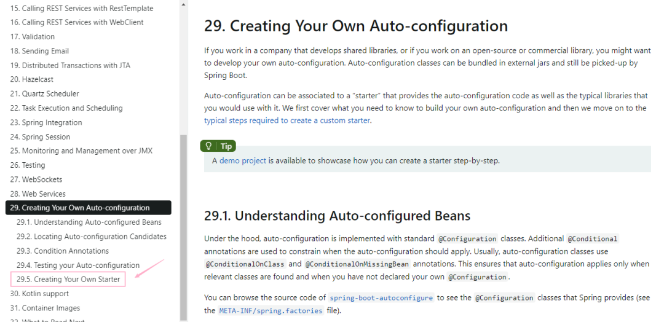Viewport: 664px width, 322px height.
Task: Click the first @Configuration code text after 'with standard'
Action: point(467,238)
